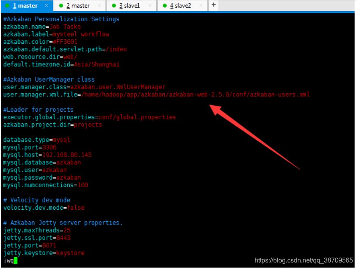Image resolution: width=357 pixels, height=268 pixels.
Task: Close the '4 slave2' tab
Action: [201, 6]
